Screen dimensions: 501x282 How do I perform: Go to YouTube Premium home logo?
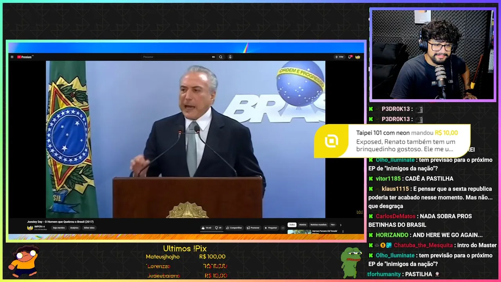(x=25, y=57)
